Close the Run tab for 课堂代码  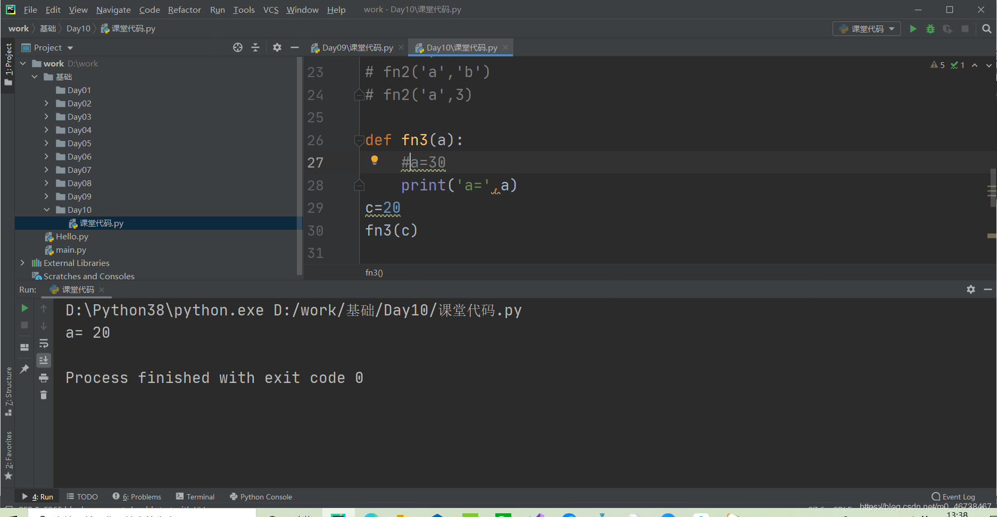(102, 289)
